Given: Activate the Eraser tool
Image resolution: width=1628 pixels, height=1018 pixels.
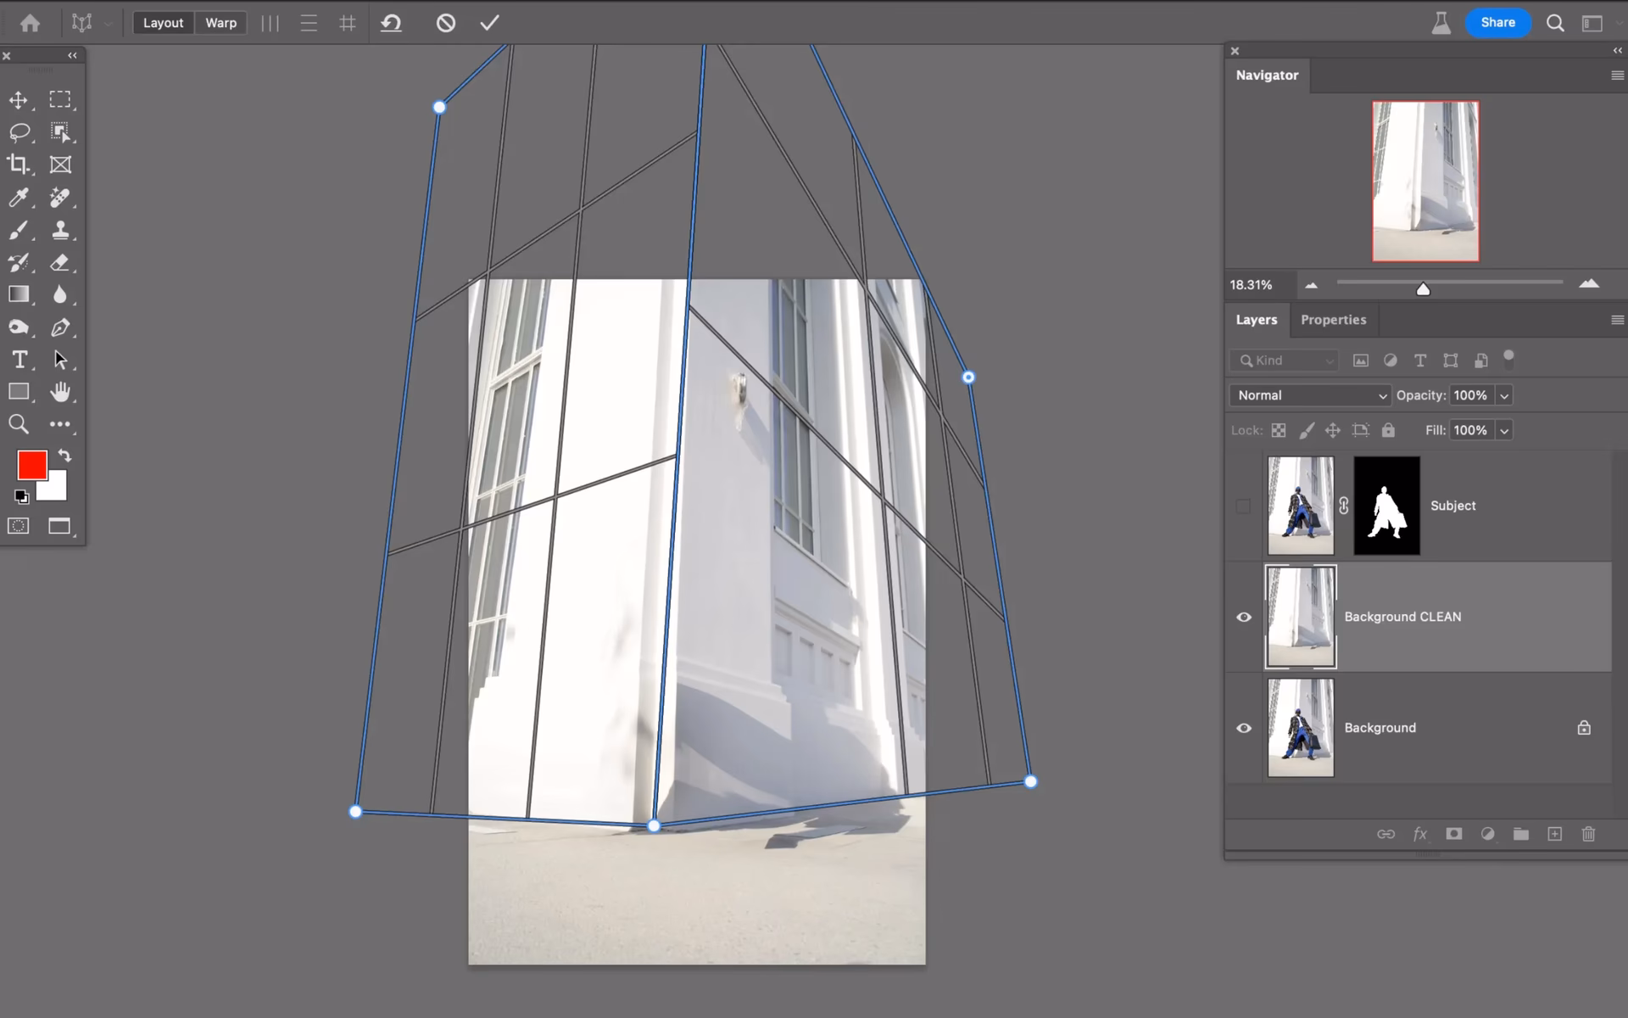Looking at the screenshot, I should tap(60, 262).
